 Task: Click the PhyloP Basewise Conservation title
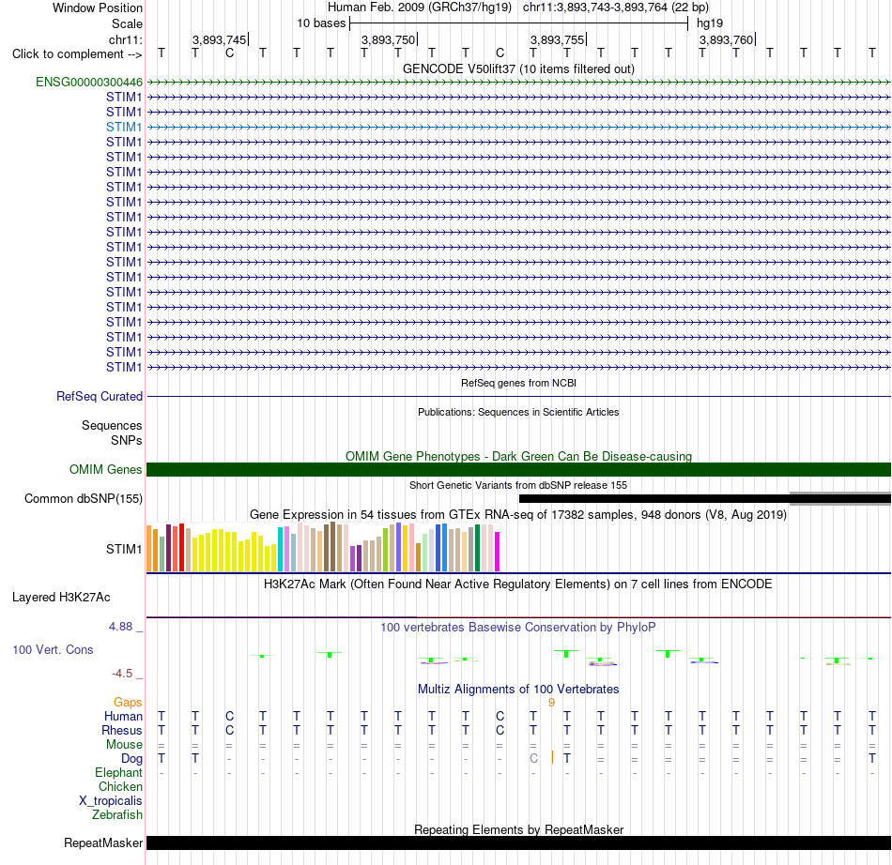(x=518, y=628)
